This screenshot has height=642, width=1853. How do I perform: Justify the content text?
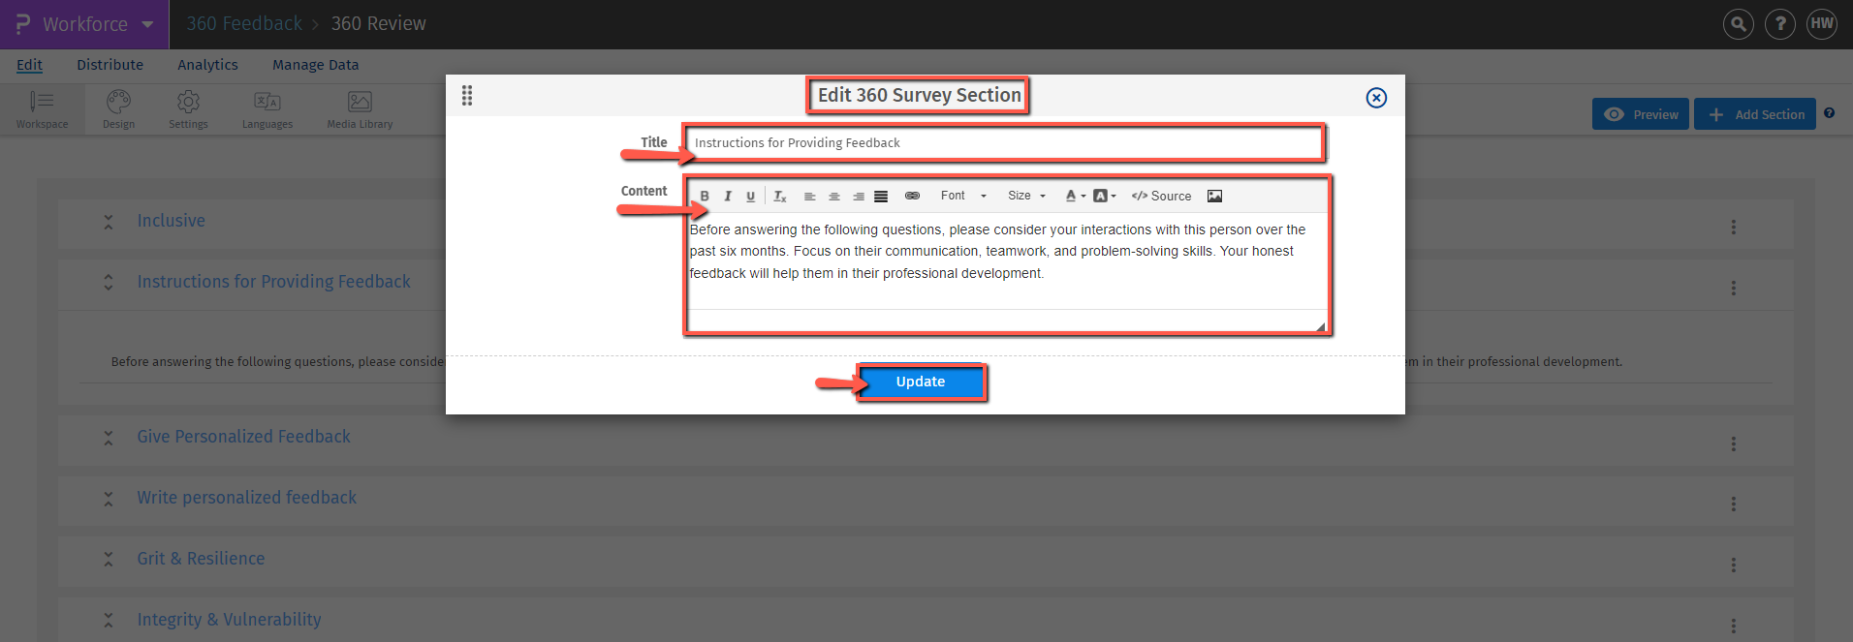pos(881,196)
